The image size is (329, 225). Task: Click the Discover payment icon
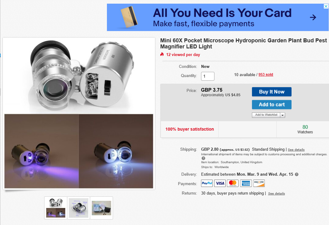259,183
